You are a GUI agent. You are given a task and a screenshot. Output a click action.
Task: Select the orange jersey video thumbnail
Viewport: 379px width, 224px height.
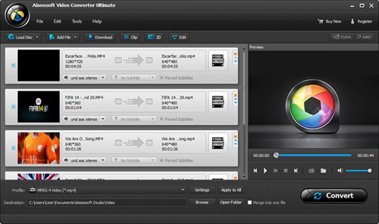(x=38, y=148)
